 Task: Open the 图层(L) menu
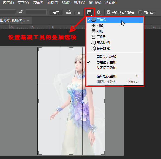click(x=8, y=2)
